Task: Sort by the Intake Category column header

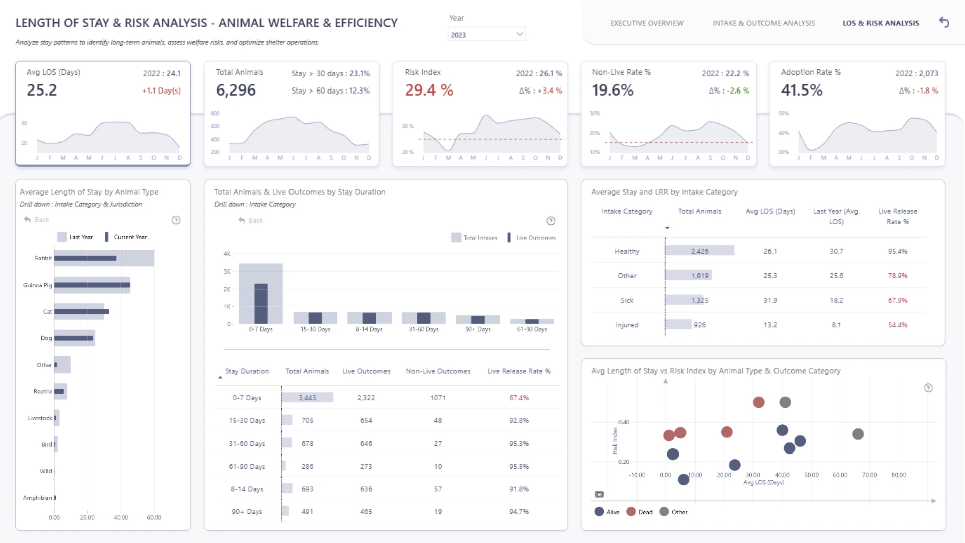Action: [x=627, y=211]
